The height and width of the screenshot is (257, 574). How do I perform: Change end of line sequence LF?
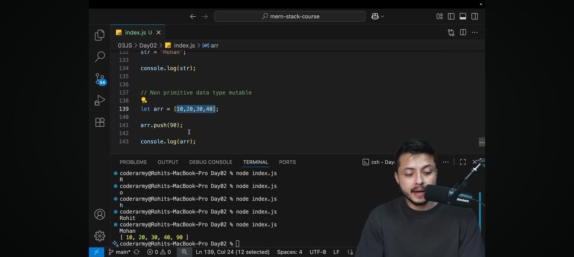pyautogui.click(x=337, y=252)
